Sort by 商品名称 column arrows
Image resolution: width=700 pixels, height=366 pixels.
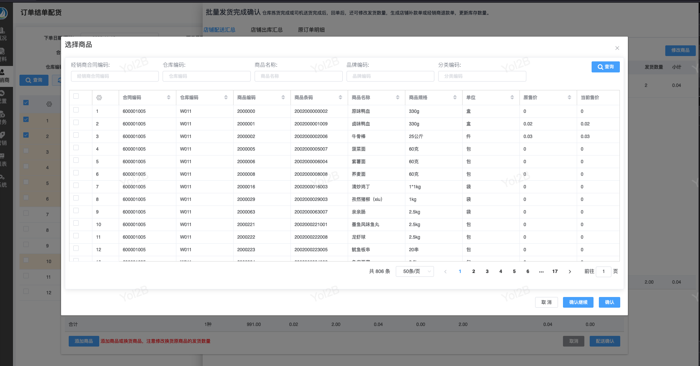click(x=398, y=98)
